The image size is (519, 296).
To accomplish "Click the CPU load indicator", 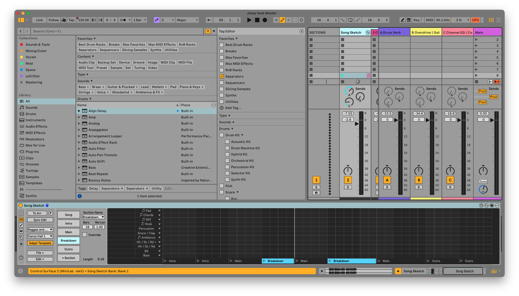I will [x=476, y=20].
